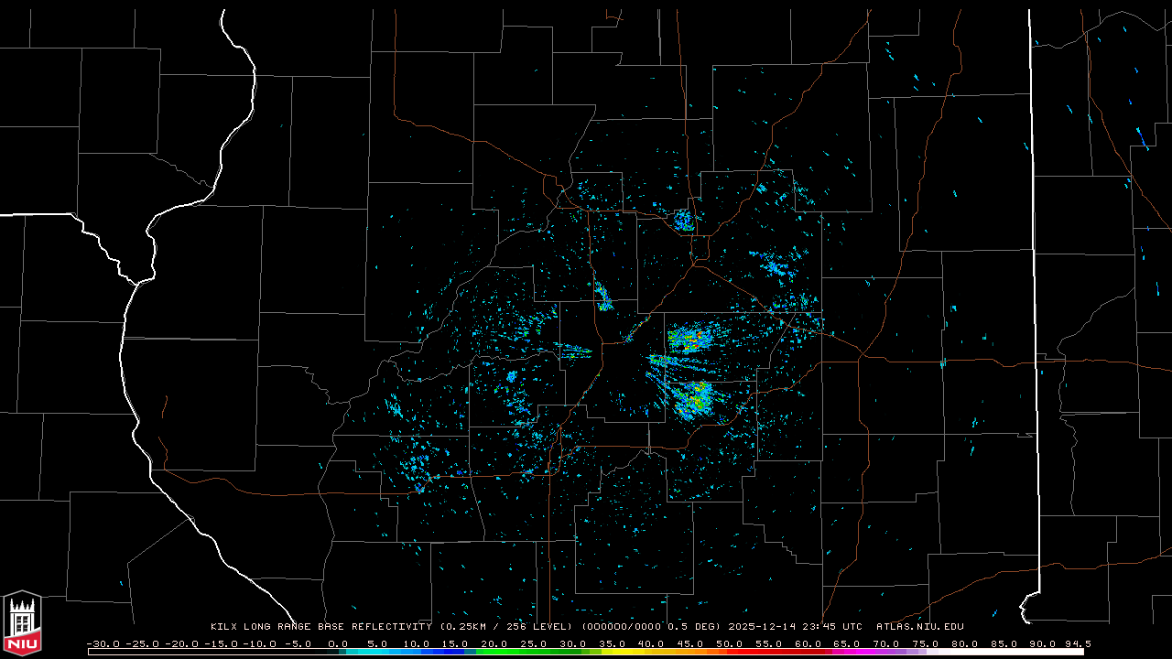This screenshot has width=1172, height=659.
Task: Select the 5.0 dBZ cyan color on scale
Action: pyautogui.click(x=377, y=652)
